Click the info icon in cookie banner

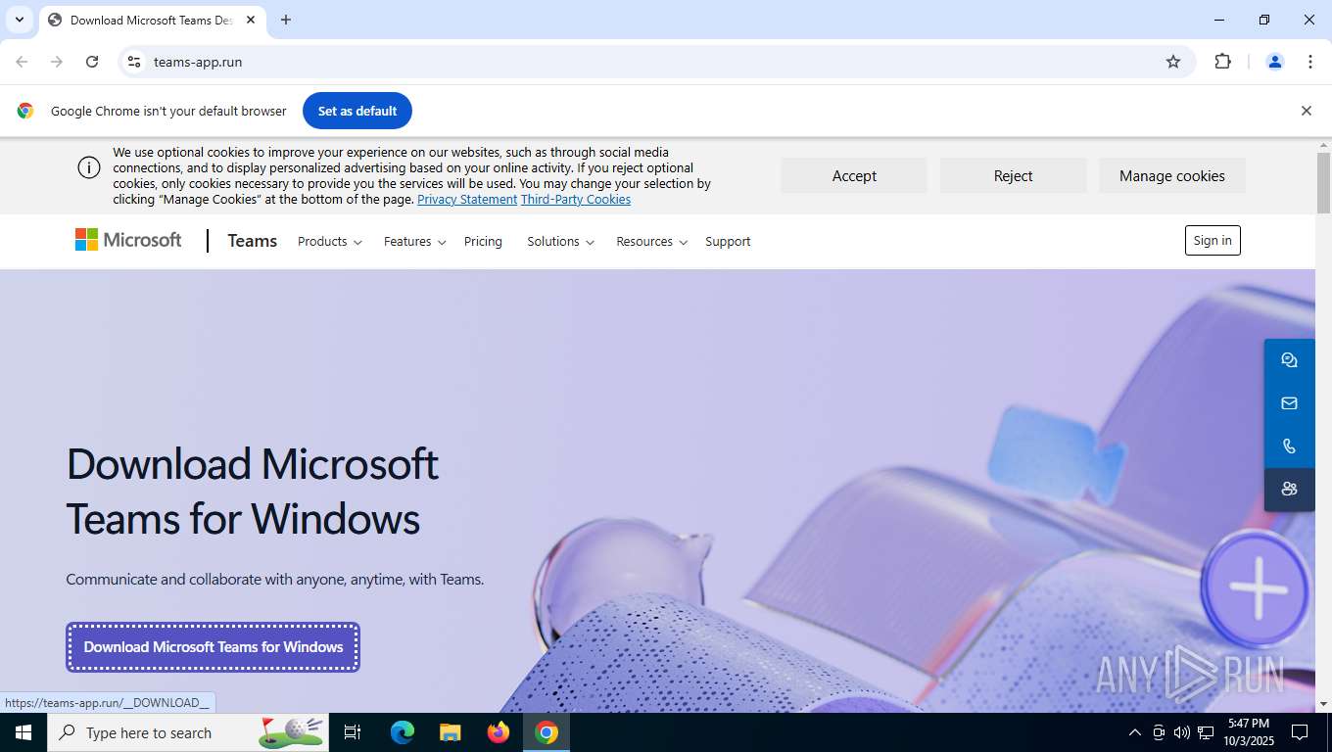coord(89,167)
